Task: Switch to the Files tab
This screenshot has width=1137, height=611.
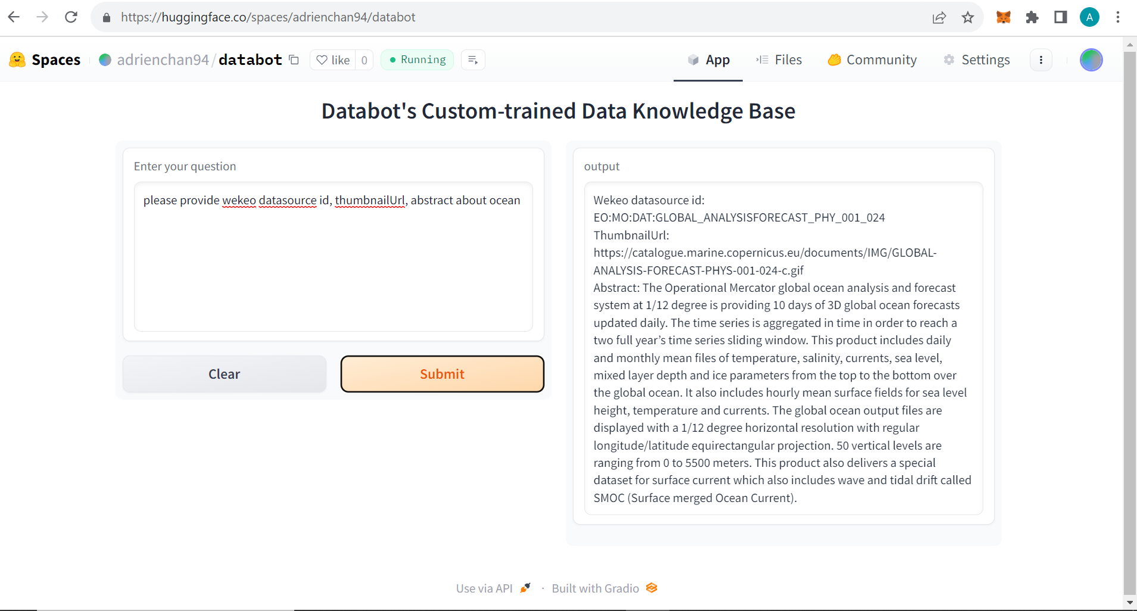Action: point(779,60)
